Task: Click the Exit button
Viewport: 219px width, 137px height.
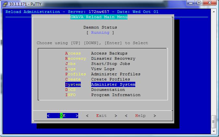Action: 102,116
